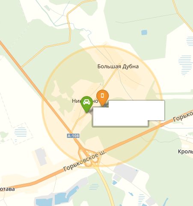This screenshot has height=206, width=193.
Task: Click the large hatched marsh east of Большая Дубна
Action: click(x=185, y=65)
